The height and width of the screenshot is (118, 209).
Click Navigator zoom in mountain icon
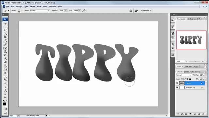point(203,61)
